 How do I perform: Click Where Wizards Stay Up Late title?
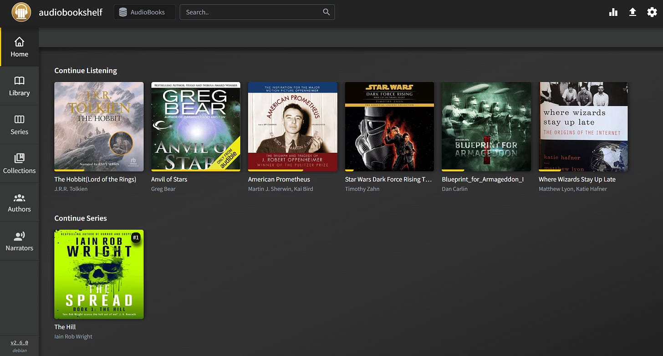pyautogui.click(x=577, y=179)
